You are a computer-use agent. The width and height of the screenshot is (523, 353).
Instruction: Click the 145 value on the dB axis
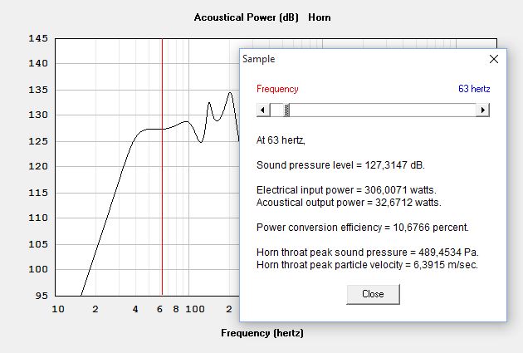38,38
